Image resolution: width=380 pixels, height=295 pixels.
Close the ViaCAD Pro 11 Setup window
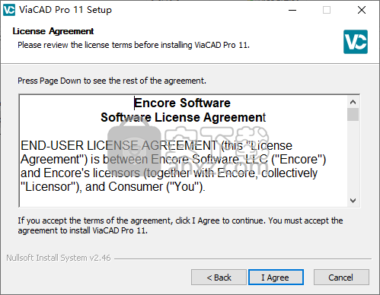[x=362, y=10]
